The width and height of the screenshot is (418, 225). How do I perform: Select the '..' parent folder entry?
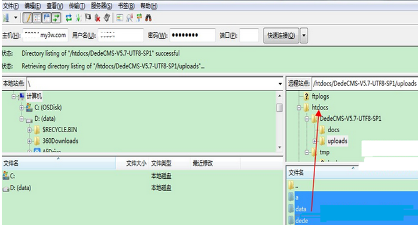[x=297, y=186]
